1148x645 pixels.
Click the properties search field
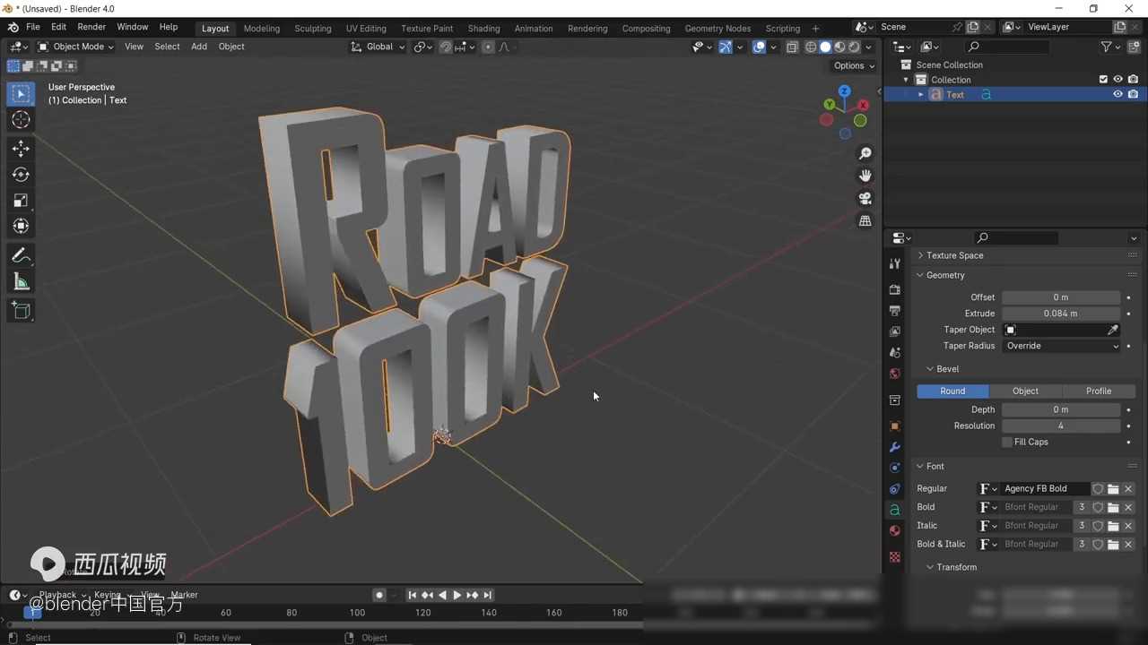[1016, 238]
